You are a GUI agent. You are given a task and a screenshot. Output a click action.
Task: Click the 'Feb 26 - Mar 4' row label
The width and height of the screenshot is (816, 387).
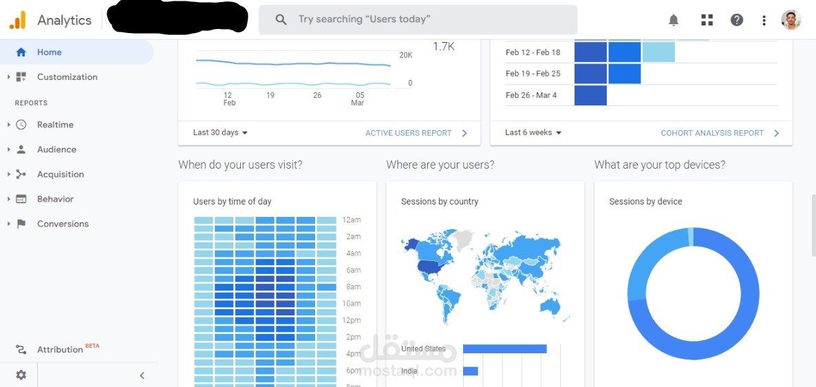[x=531, y=95]
